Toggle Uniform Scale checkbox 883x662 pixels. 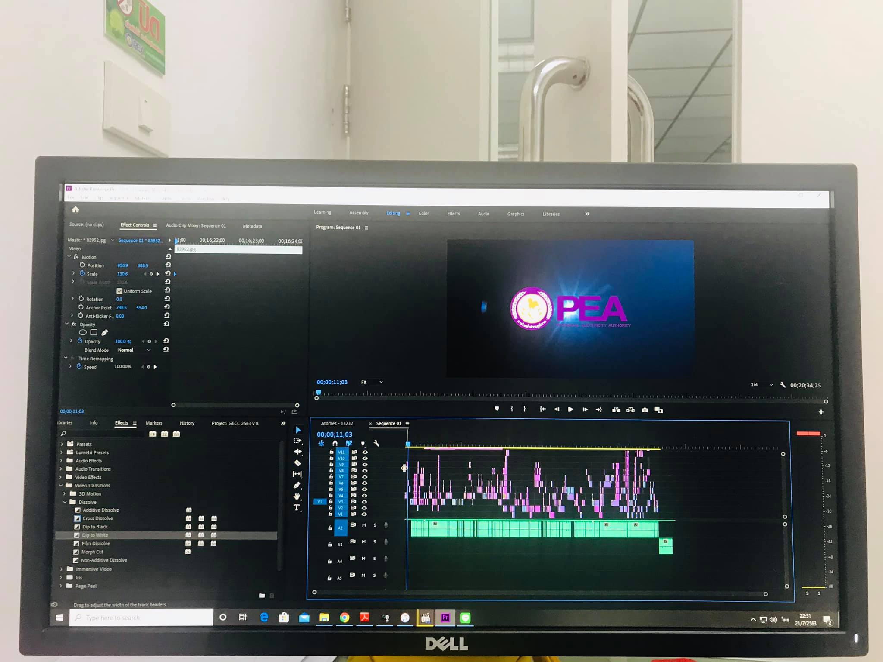(119, 291)
